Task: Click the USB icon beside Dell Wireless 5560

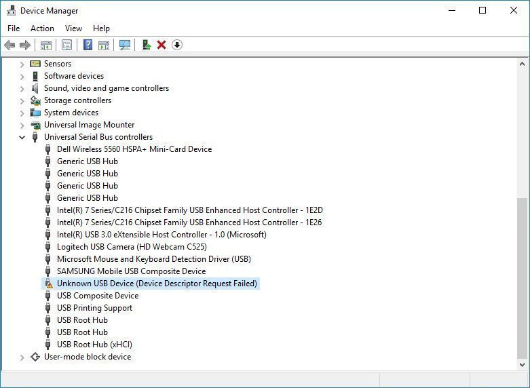Action: click(x=48, y=149)
